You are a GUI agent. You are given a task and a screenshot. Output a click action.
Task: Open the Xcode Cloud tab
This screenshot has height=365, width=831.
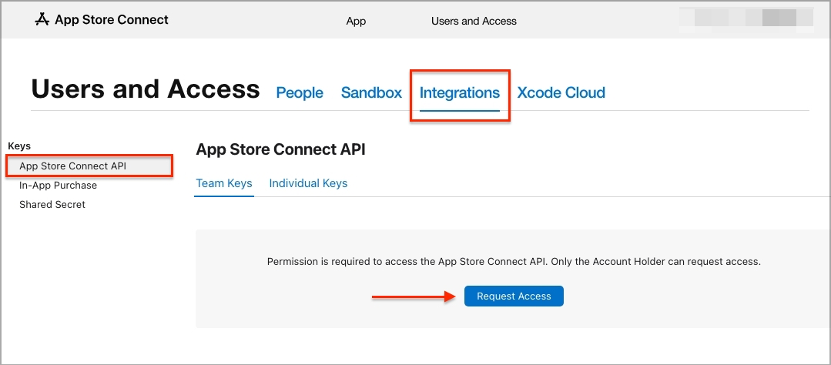click(x=561, y=92)
